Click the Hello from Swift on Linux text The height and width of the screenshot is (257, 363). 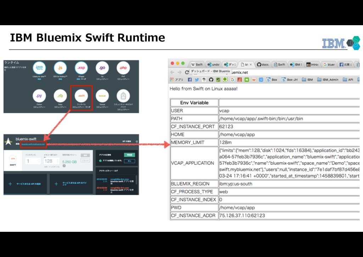203,89
